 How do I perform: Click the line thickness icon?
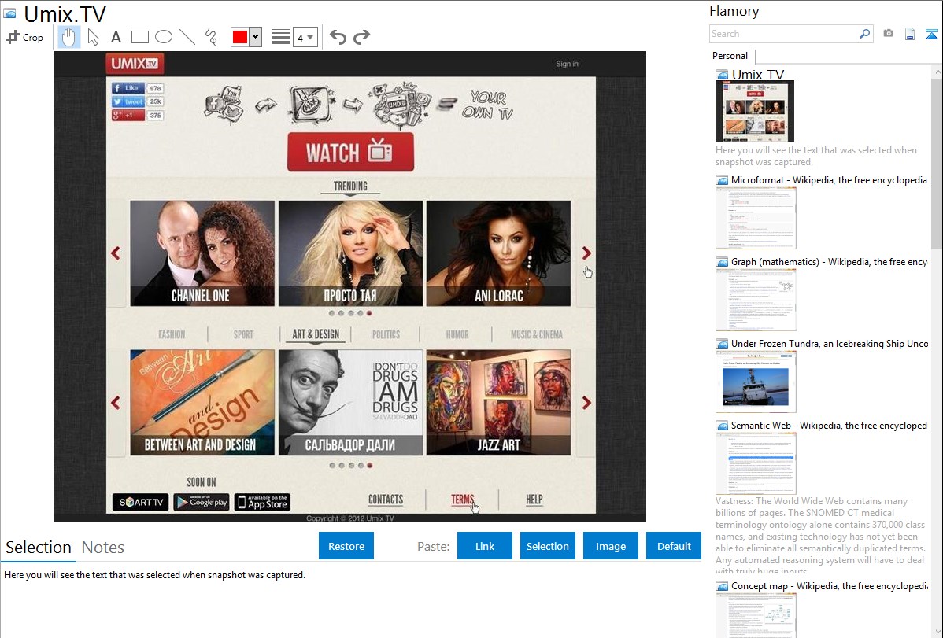coord(281,37)
